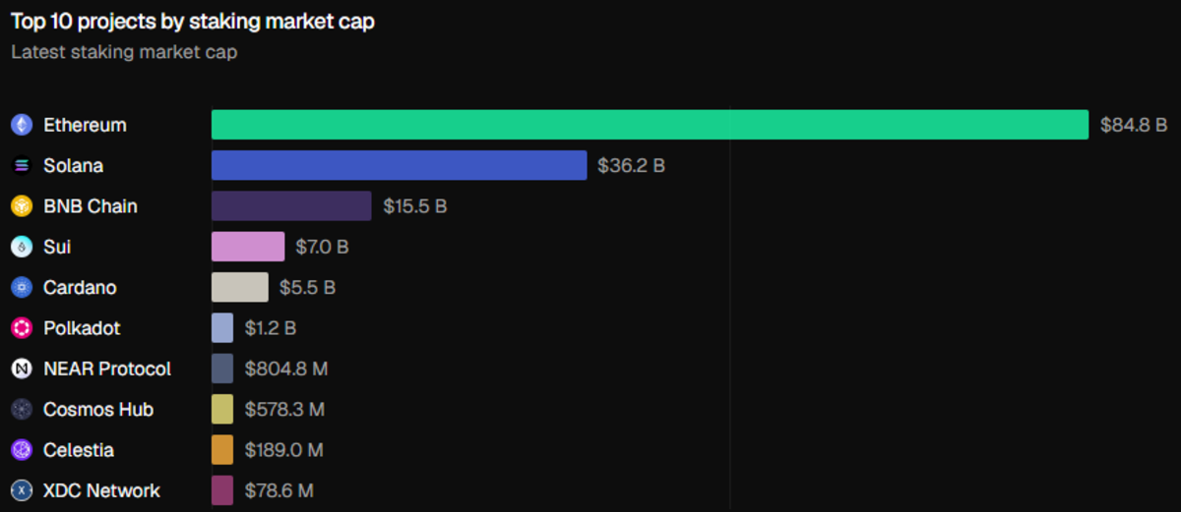Click the pink Sui bar
Screen dimensions: 1181x512
248,247
